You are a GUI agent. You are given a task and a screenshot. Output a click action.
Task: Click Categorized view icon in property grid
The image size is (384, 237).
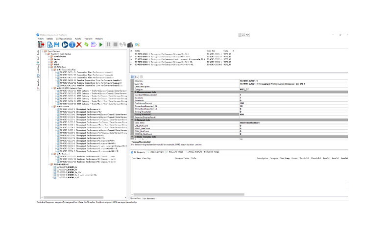click(133, 77)
